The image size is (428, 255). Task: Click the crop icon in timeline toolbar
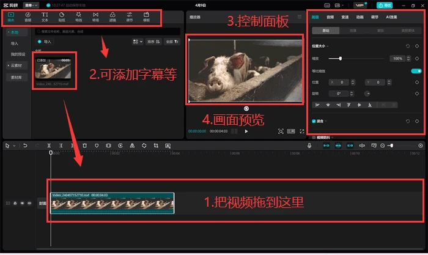pyautogui.click(x=156, y=146)
